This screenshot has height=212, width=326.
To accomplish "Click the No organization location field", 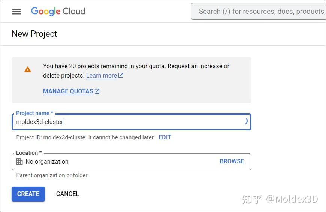I will [x=112, y=161].
